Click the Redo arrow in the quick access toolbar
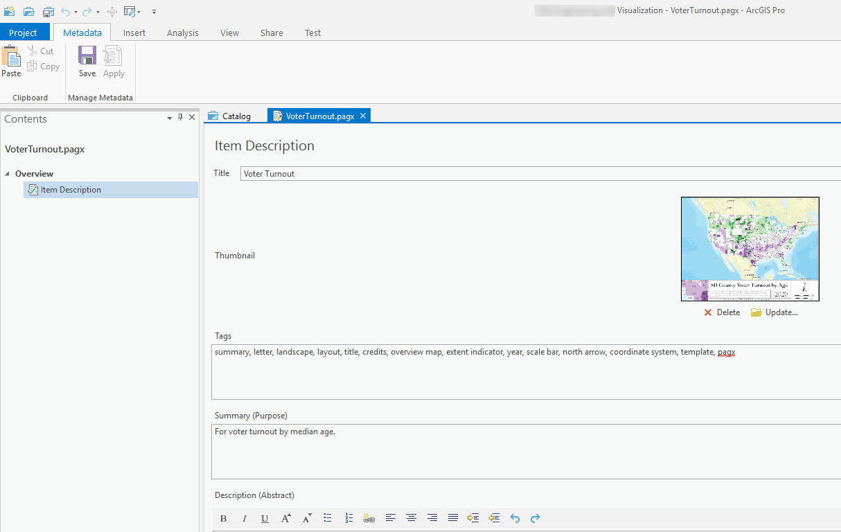This screenshot has width=841, height=532. [x=87, y=11]
